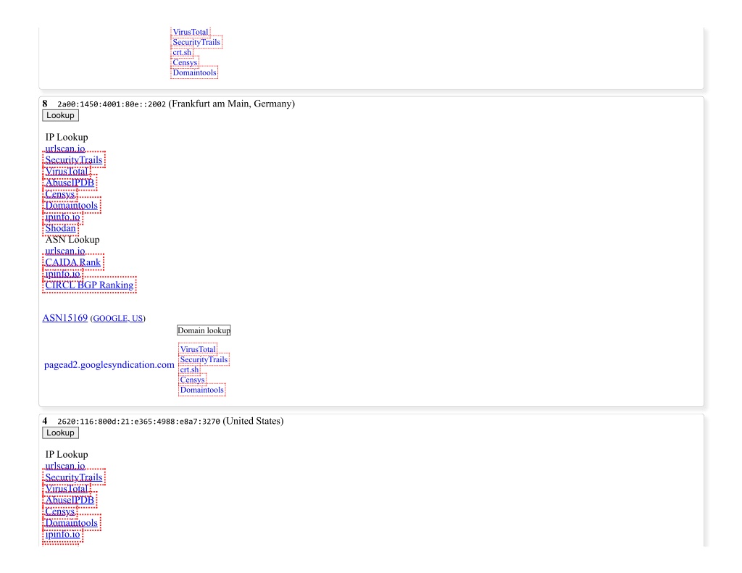Click request count '8' before Frankfurt IP
This screenshot has width=742, height=573.
pyautogui.click(x=45, y=104)
